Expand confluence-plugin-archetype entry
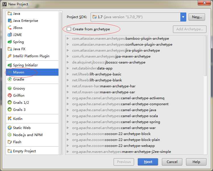213x171 pixels. [x=68, y=45]
